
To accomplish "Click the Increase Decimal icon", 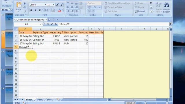I will (x=89, y=11).
